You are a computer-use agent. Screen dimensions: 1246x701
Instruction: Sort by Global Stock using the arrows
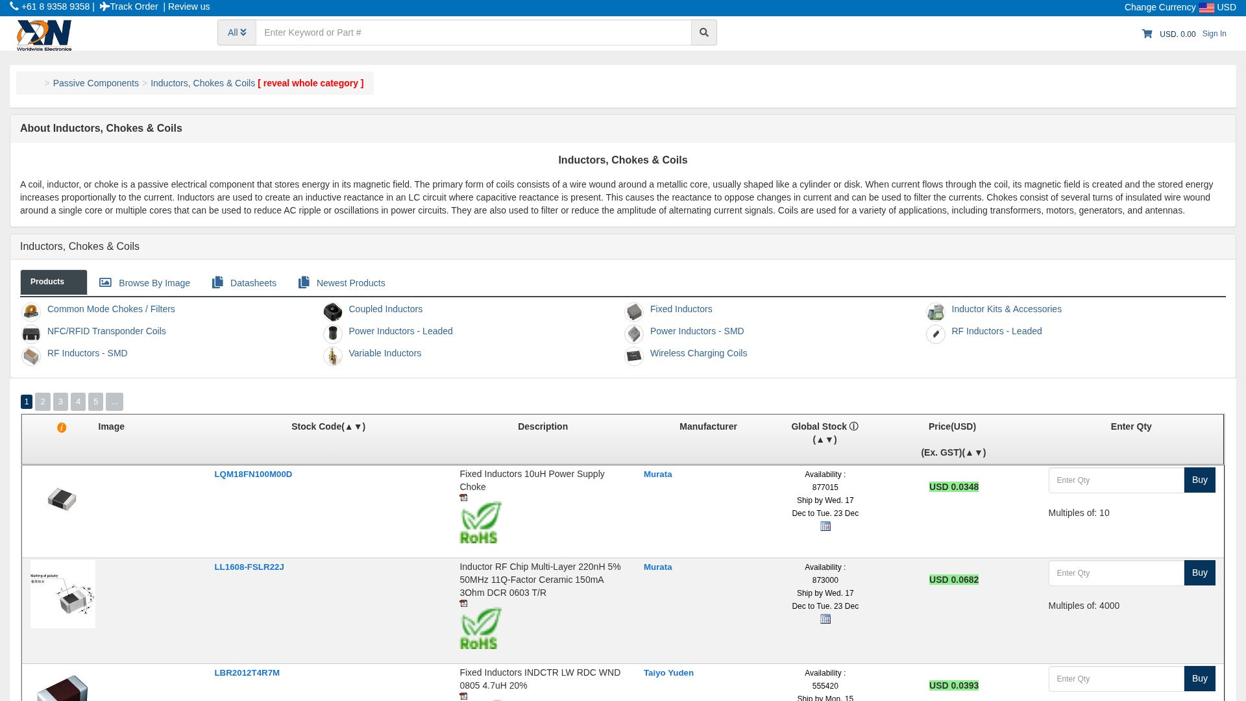825,439
